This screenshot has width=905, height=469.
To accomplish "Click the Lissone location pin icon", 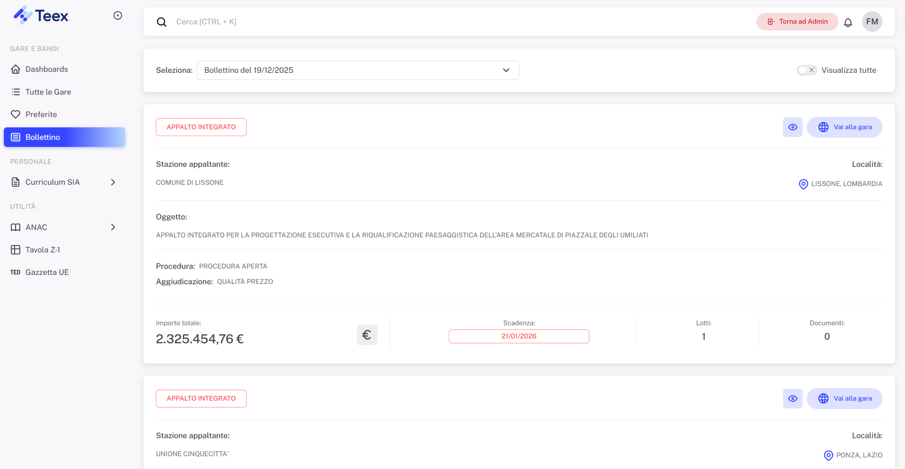I will (x=803, y=184).
